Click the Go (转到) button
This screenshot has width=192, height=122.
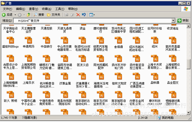183,20
